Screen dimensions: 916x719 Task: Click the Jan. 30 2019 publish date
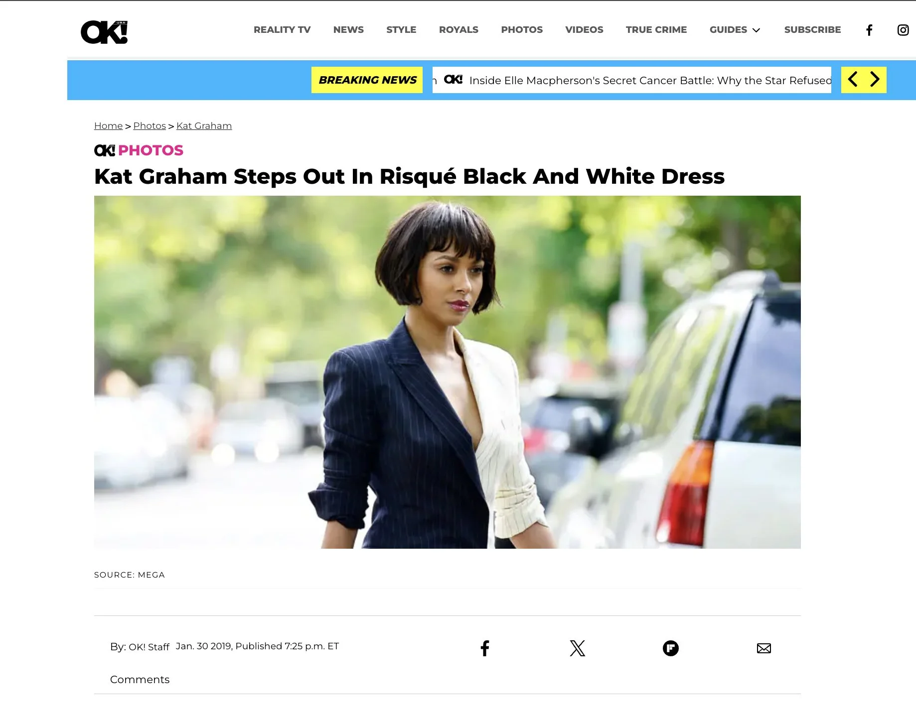tap(257, 646)
